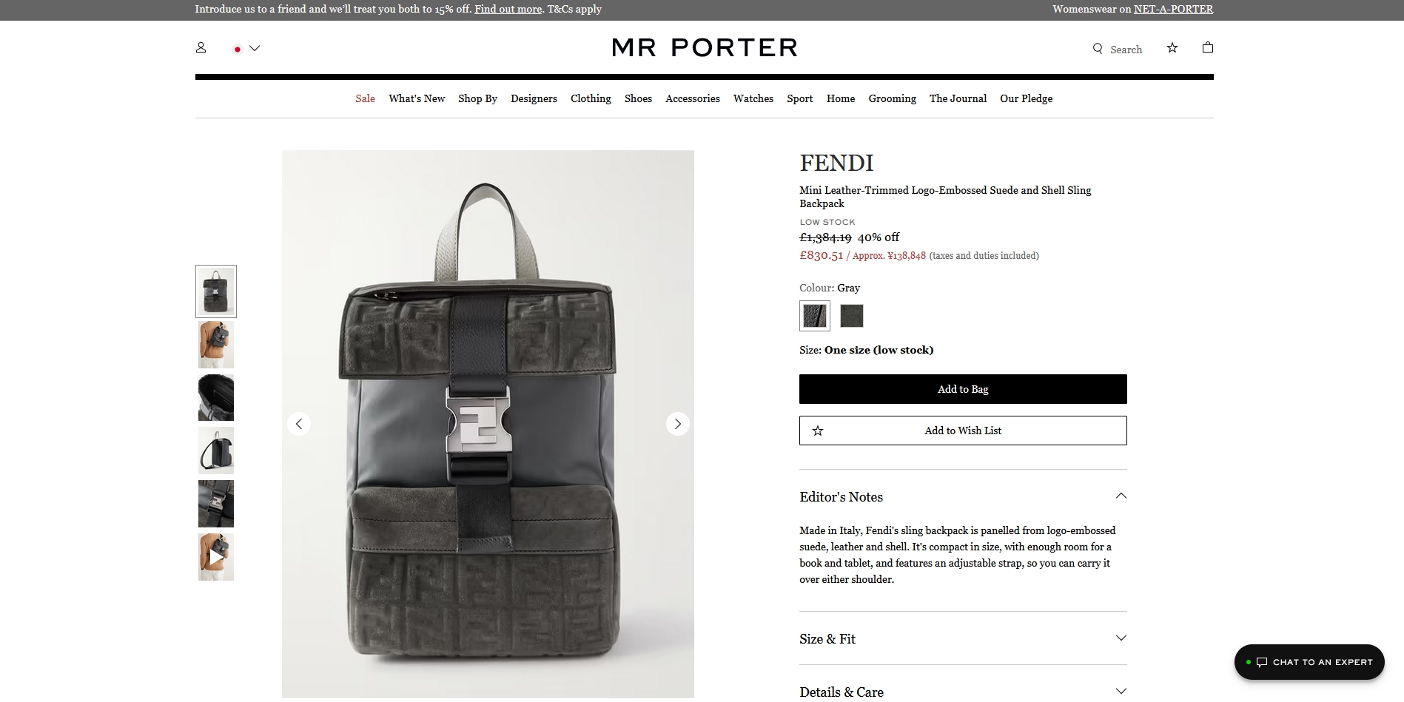Click the search magnifier icon
This screenshot has height=702, width=1404.
[1098, 49]
